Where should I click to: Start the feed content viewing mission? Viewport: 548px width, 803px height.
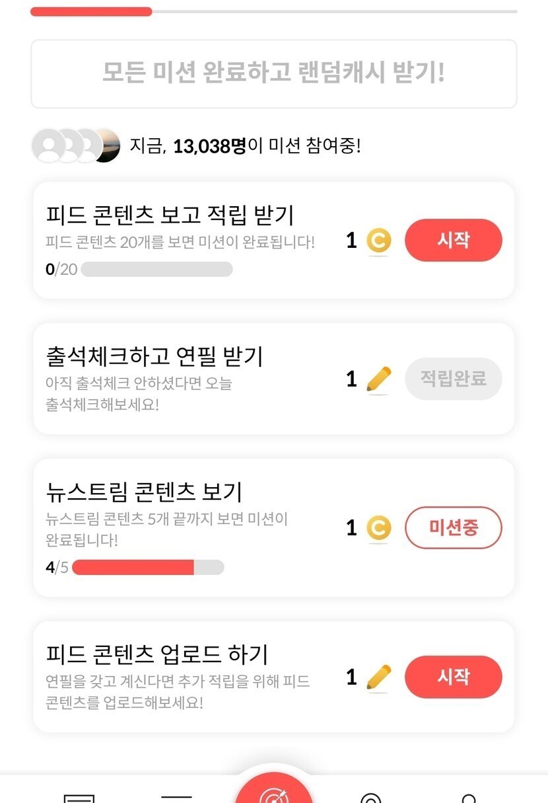click(x=453, y=240)
